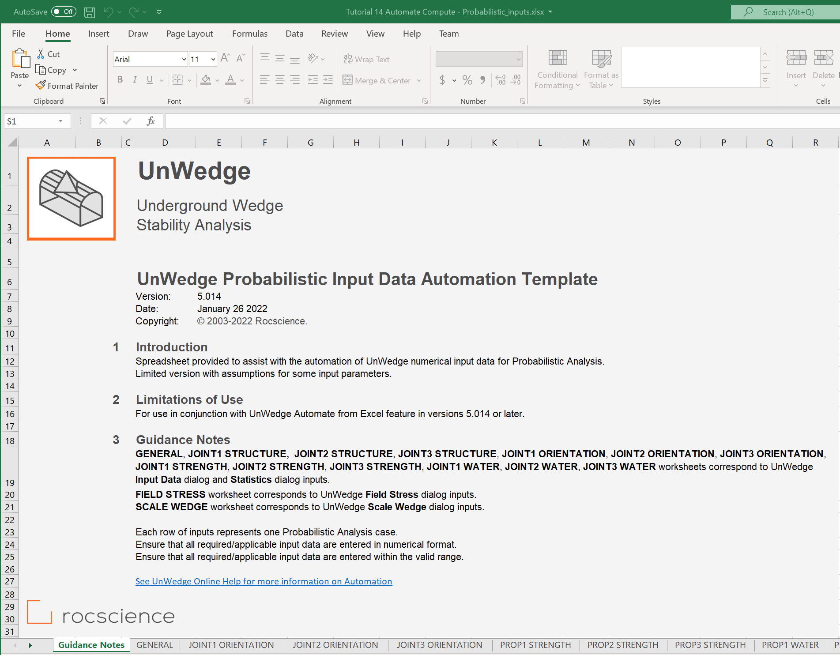
Task: Toggle Bold formatting
Action: pos(120,80)
